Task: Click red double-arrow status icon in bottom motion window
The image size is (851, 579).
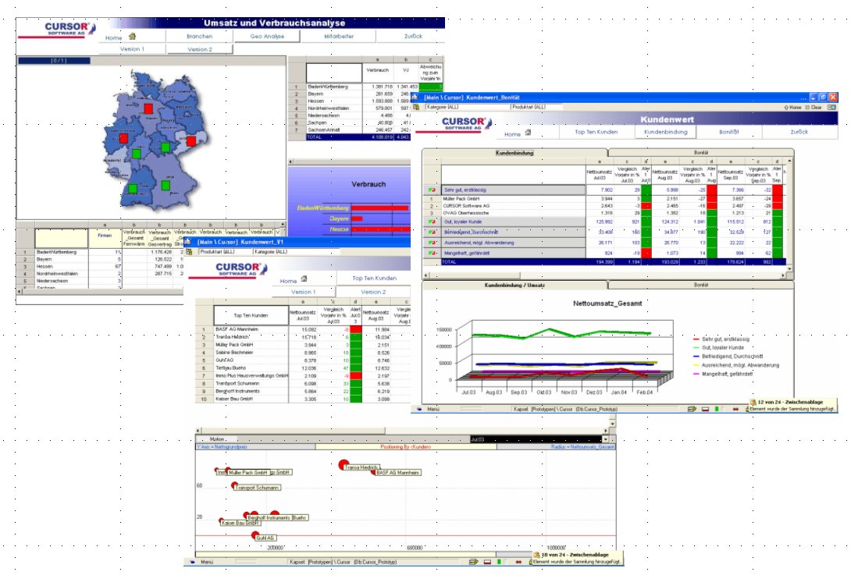Action: 518,562
